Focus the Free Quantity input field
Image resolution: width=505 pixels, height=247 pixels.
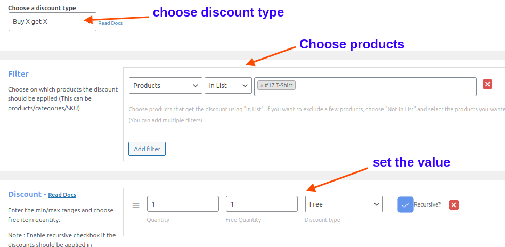coord(262,204)
